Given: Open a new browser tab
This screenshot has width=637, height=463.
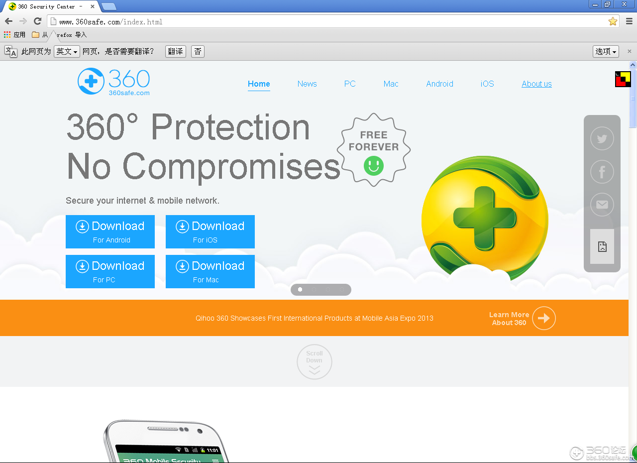Looking at the screenshot, I should 108,6.
